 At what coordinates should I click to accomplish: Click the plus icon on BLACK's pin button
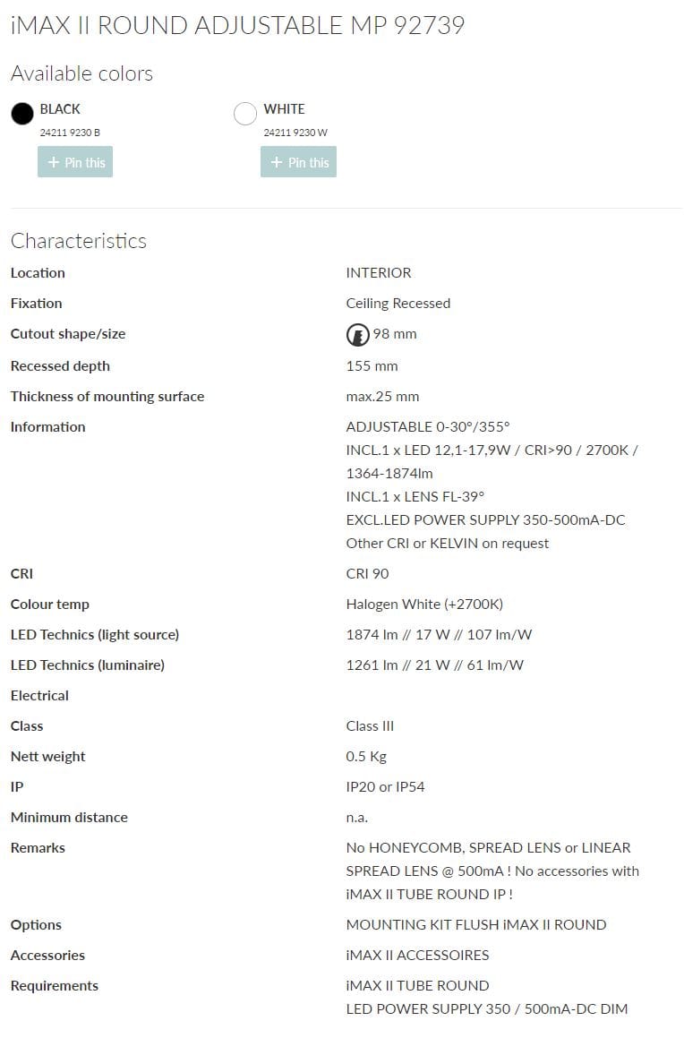pos(53,162)
